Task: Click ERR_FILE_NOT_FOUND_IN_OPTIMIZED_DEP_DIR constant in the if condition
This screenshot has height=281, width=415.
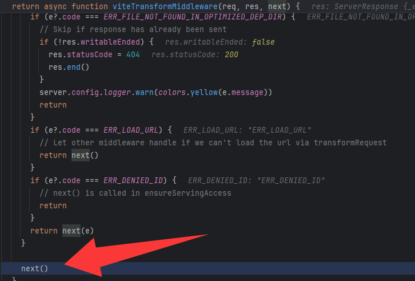Action: coord(193,17)
